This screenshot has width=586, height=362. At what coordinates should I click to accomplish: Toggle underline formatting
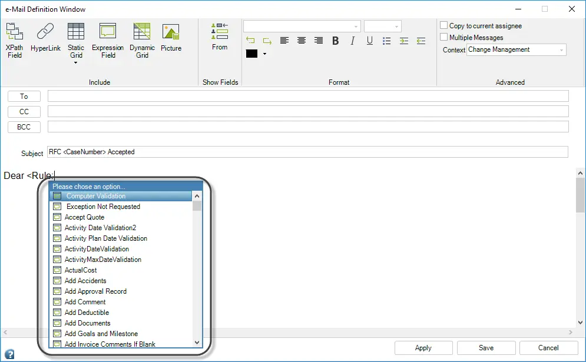point(370,41)
